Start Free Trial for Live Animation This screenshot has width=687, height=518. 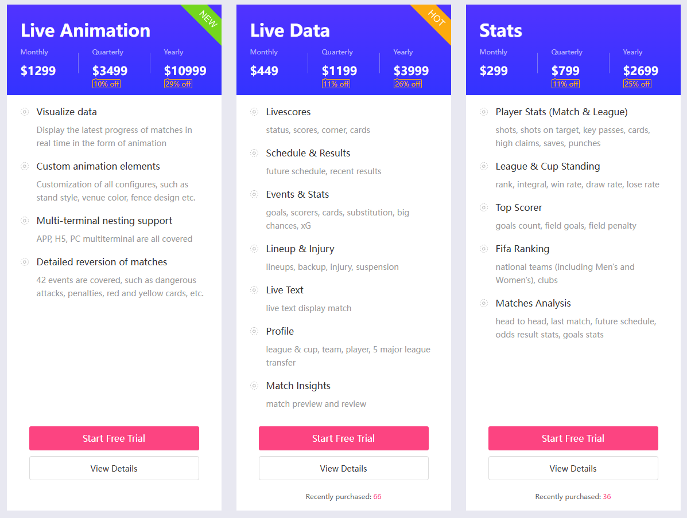pos(114,438)
